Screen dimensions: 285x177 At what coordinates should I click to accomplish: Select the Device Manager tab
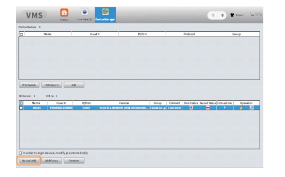pyautogui.click(x=105, y=15)
